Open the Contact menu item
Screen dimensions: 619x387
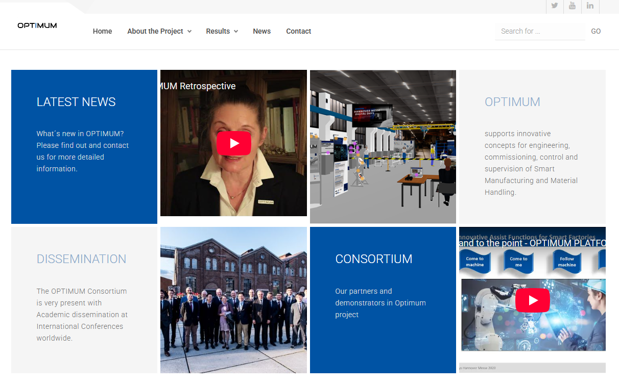point(298,31)
